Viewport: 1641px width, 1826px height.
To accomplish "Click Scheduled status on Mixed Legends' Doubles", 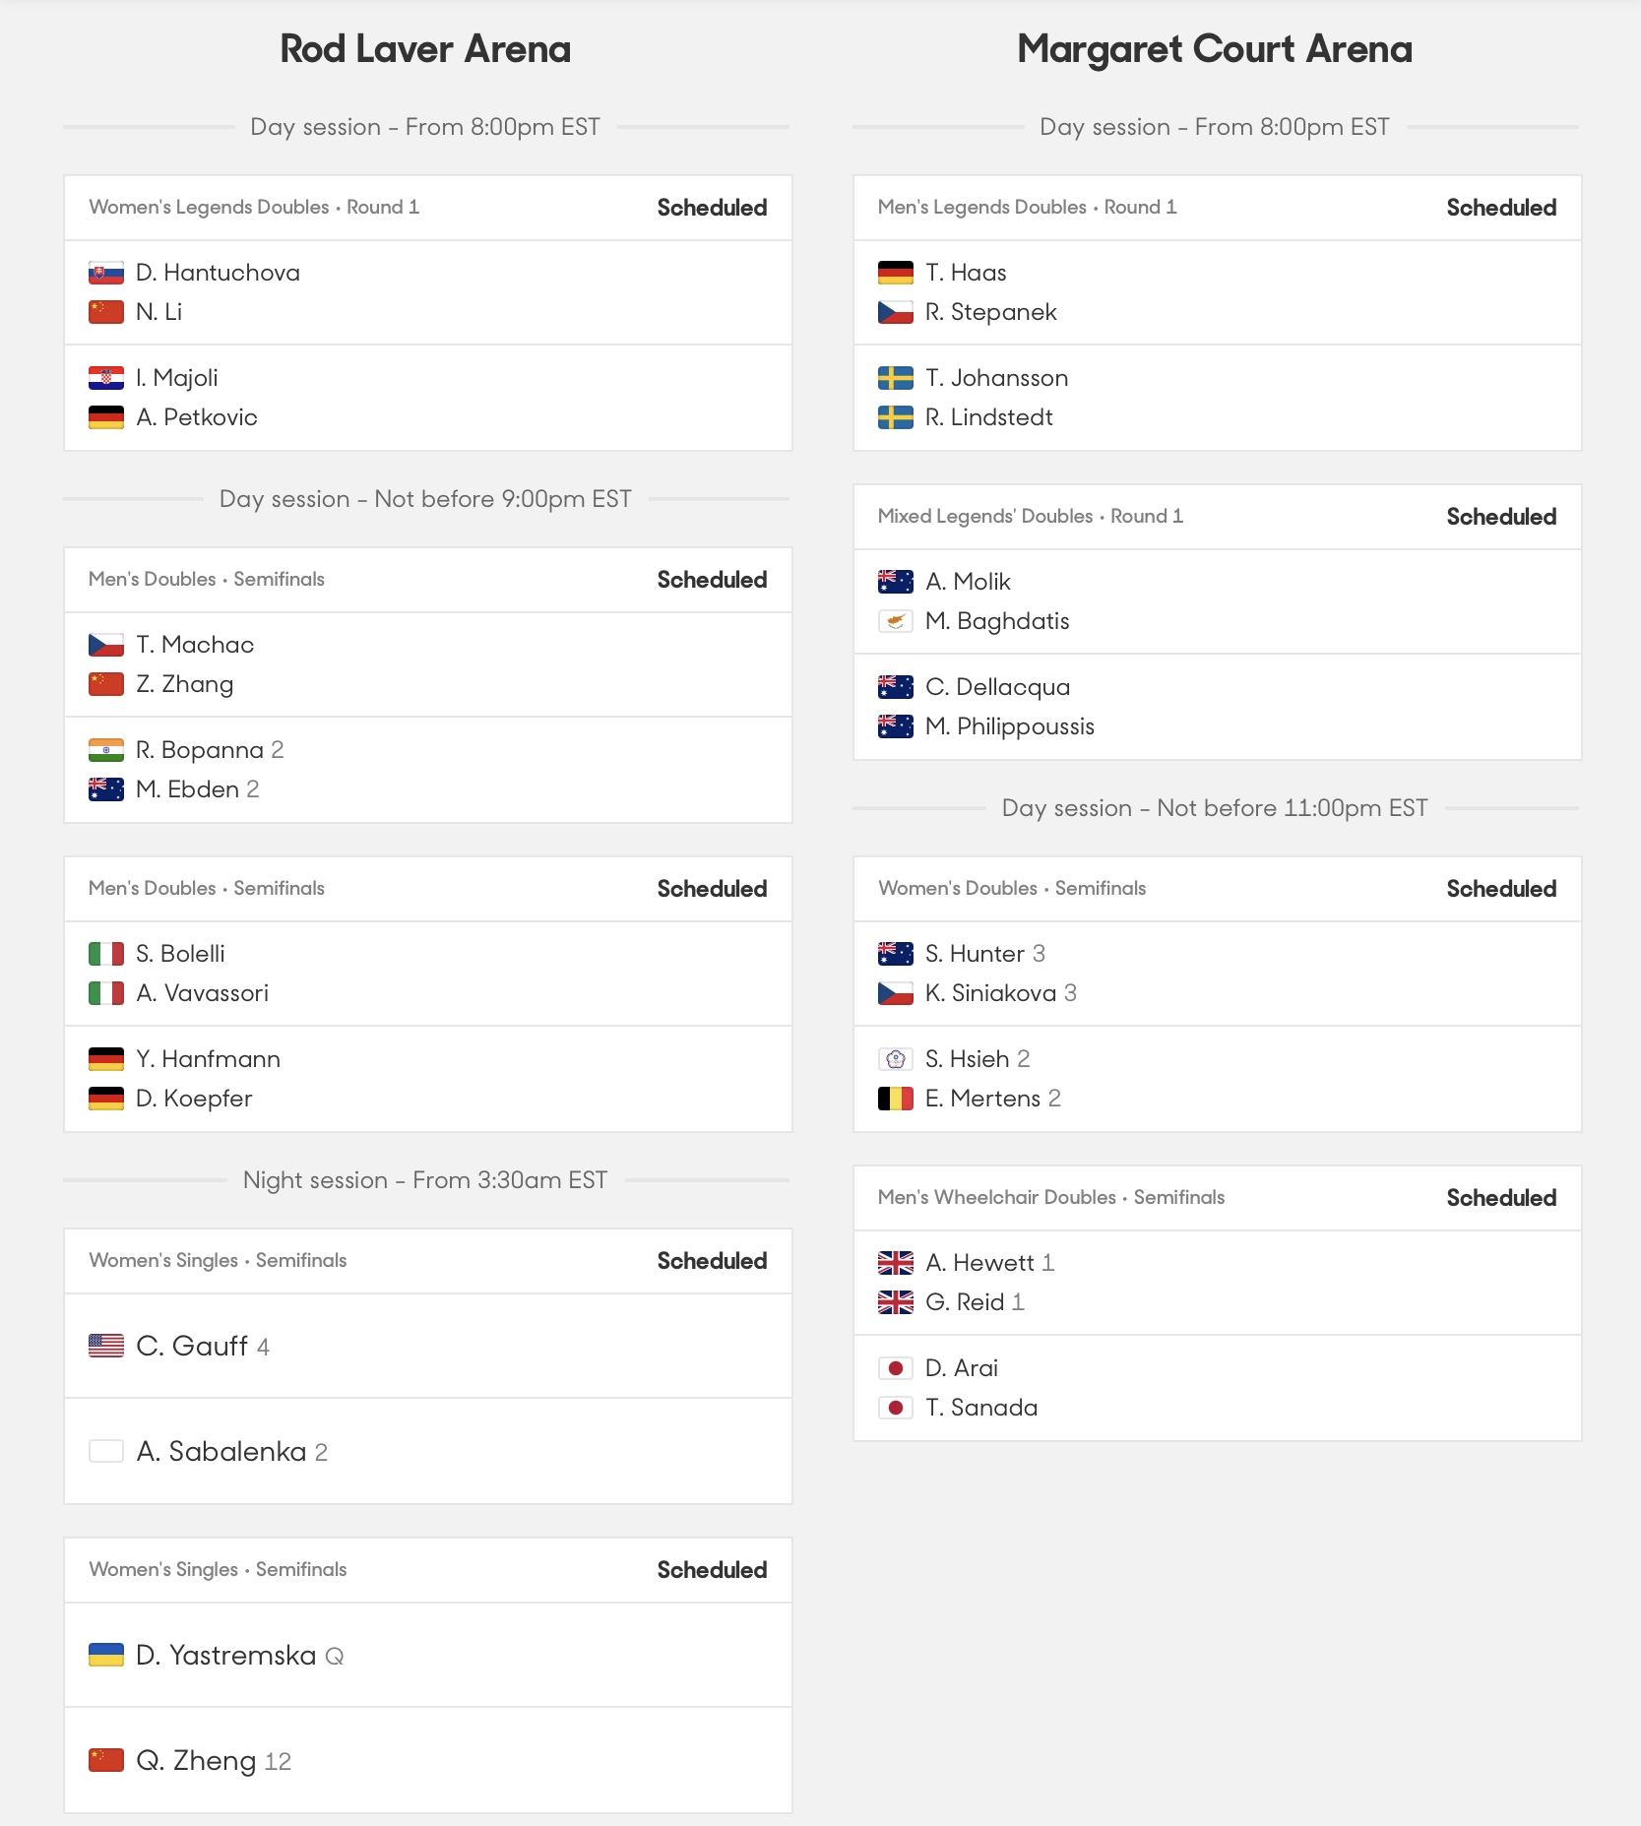I will tap(1501, 517).
